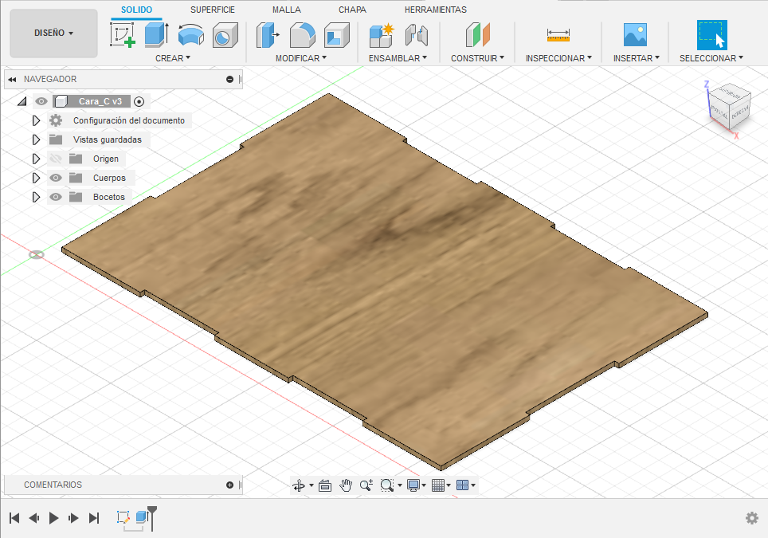Expand the Vistas guardadas node
768x538 pixels.
[36, 139]
